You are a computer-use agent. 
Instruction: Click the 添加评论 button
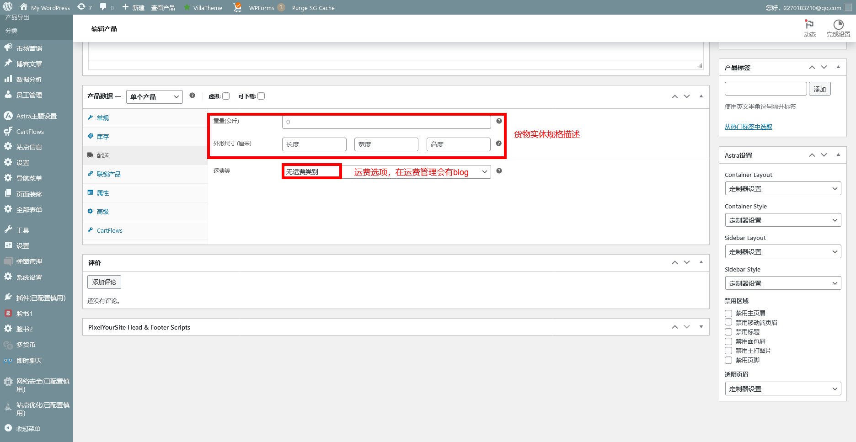tap(104, 282)
